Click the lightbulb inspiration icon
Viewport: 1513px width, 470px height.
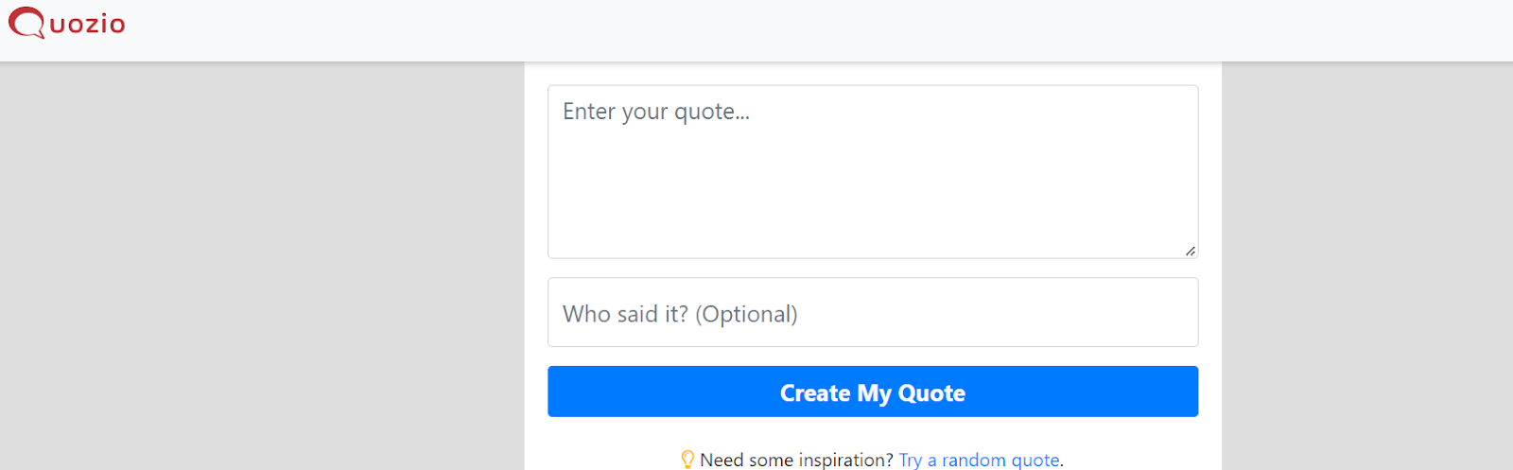point(687,460)
